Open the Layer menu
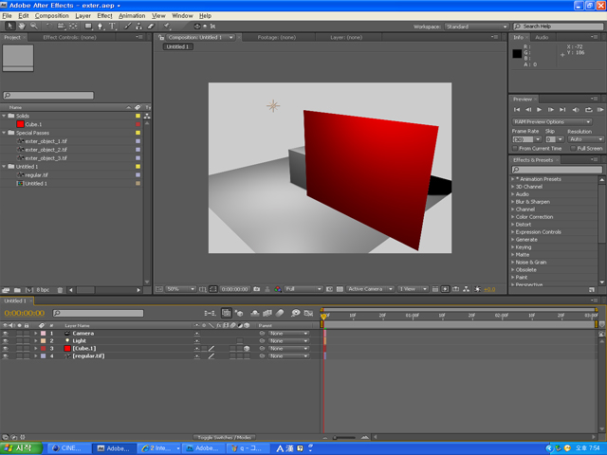Viewport: 607px width, 455px height. 83,16
